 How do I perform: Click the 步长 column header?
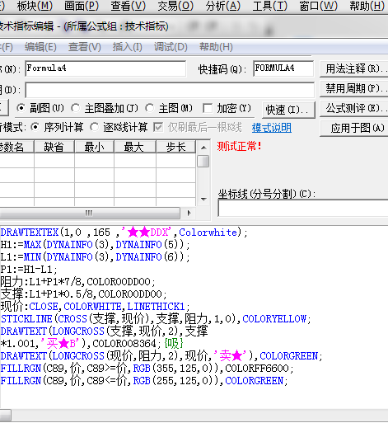click(175, 147)
